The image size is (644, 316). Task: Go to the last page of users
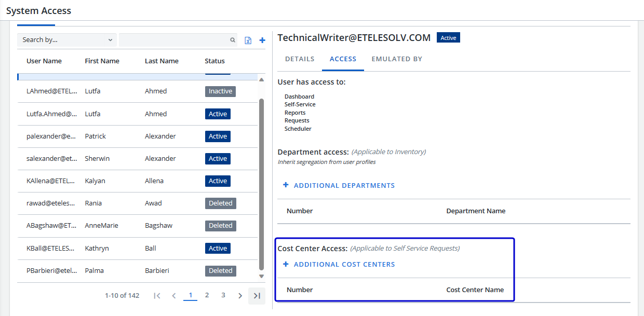click(x=257, y=296)
